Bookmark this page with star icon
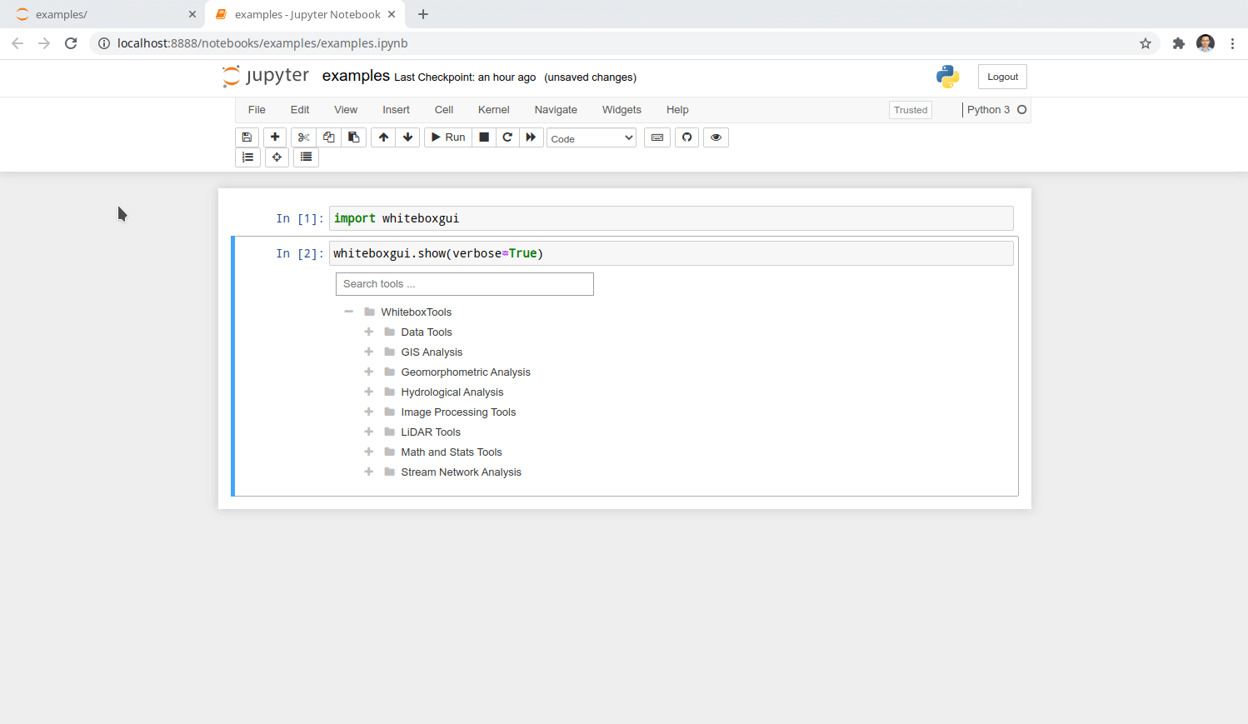Screen dimensions: 1248x724 pos(1146,43)
